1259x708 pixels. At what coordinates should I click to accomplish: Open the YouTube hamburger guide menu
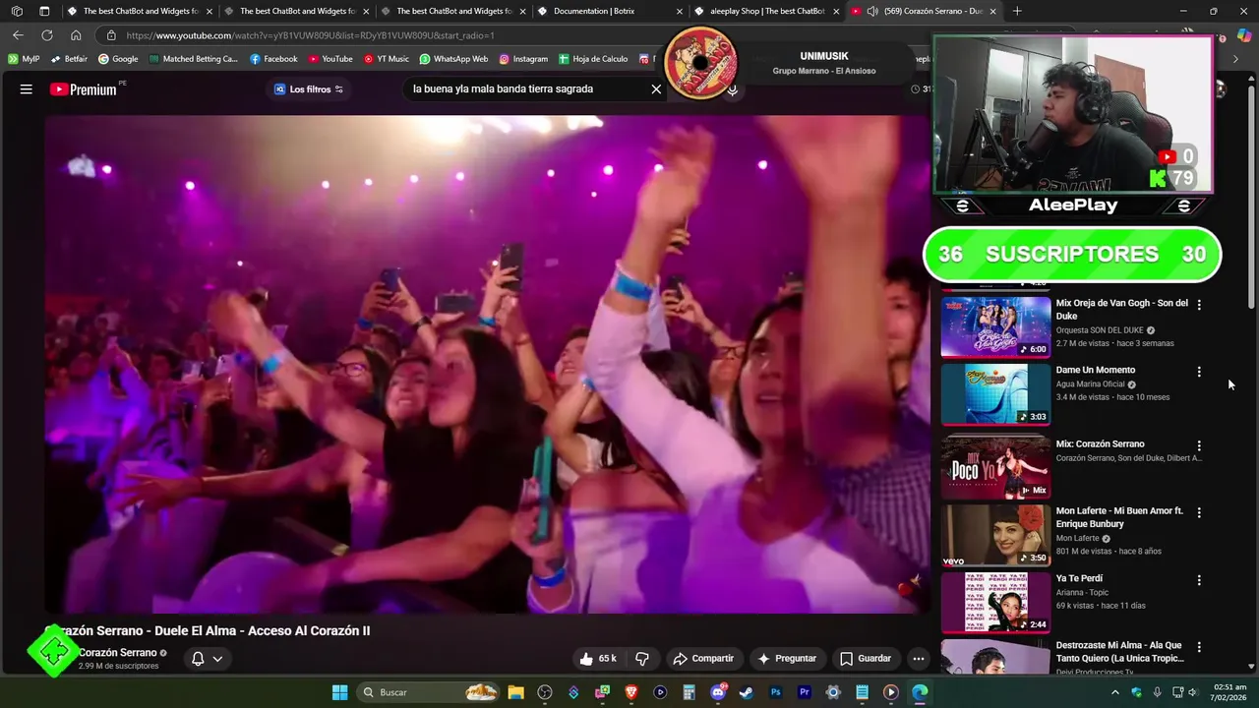coord(27,89)
